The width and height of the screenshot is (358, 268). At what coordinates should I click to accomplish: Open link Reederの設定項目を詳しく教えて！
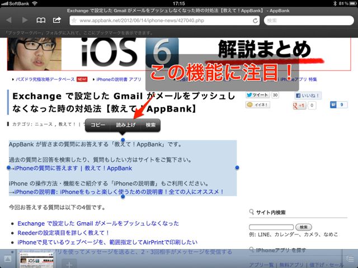pyautogui.click(x=63, y=233)
